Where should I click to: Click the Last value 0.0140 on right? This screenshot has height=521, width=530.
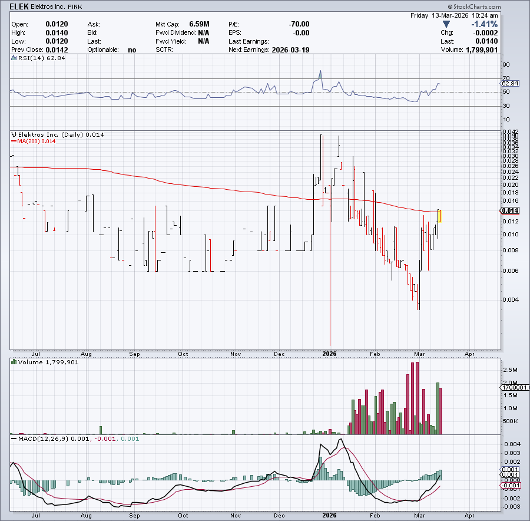[486, 41]
